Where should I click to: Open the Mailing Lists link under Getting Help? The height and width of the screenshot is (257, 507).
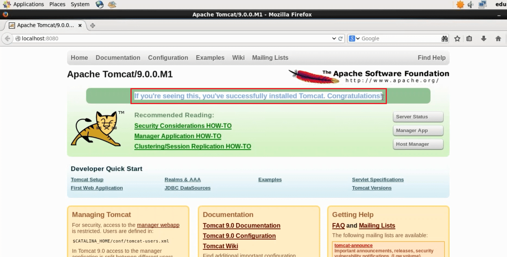click(x=377, y=226)
